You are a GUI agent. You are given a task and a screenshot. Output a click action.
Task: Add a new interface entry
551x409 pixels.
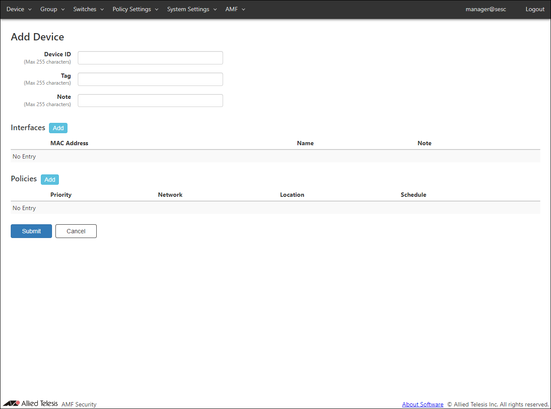coord(58,128)
